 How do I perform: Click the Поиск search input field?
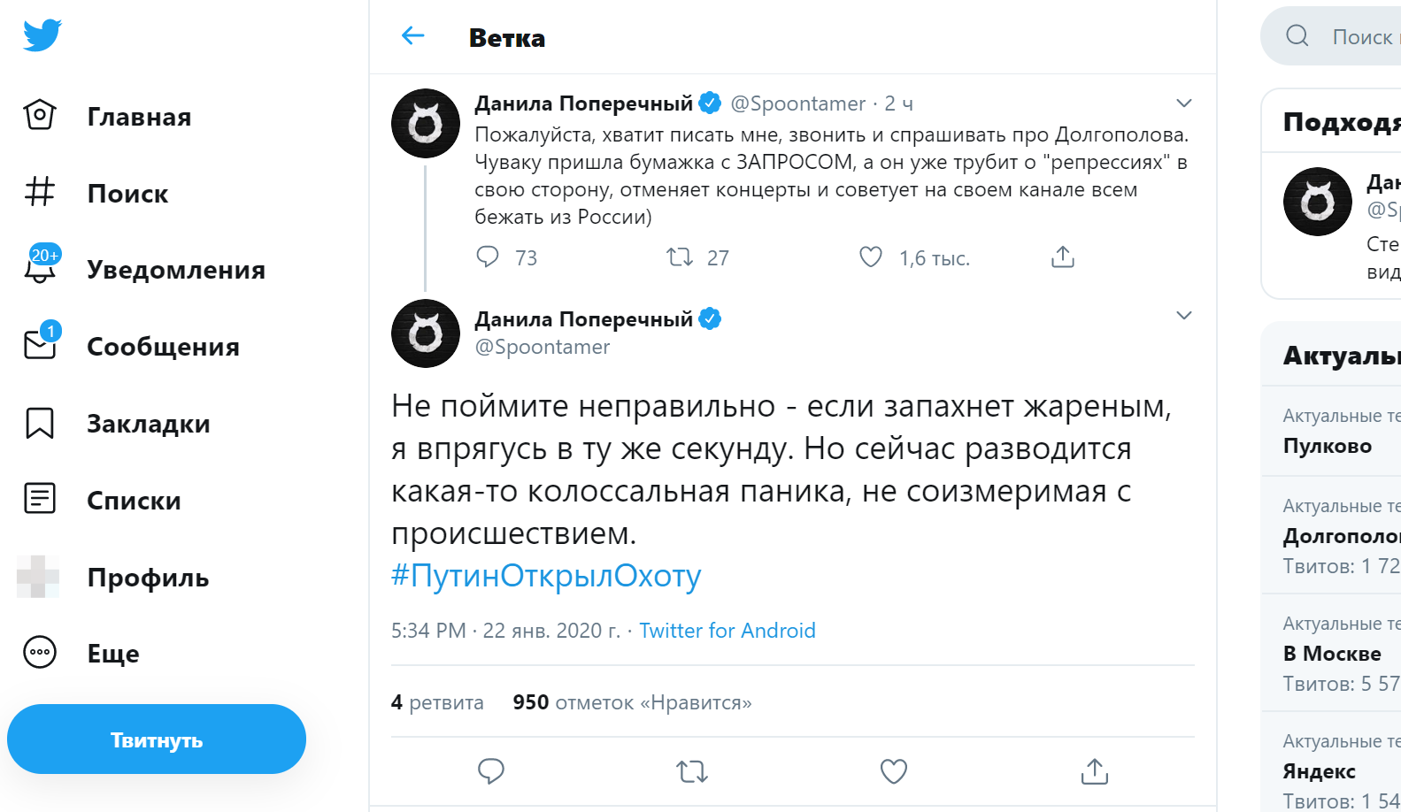(1361, 36)
